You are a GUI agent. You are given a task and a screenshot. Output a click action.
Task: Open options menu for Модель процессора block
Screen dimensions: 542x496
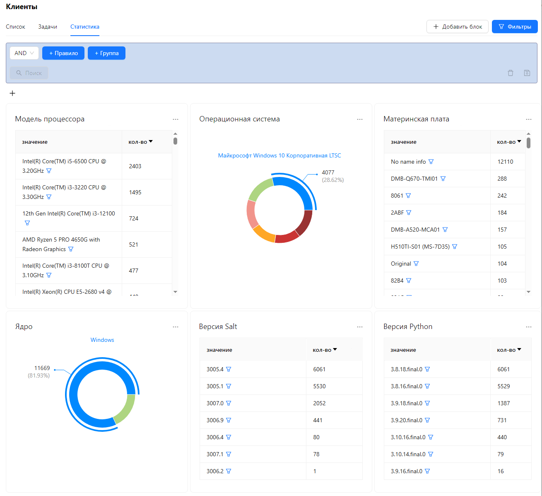pos(176,119)
